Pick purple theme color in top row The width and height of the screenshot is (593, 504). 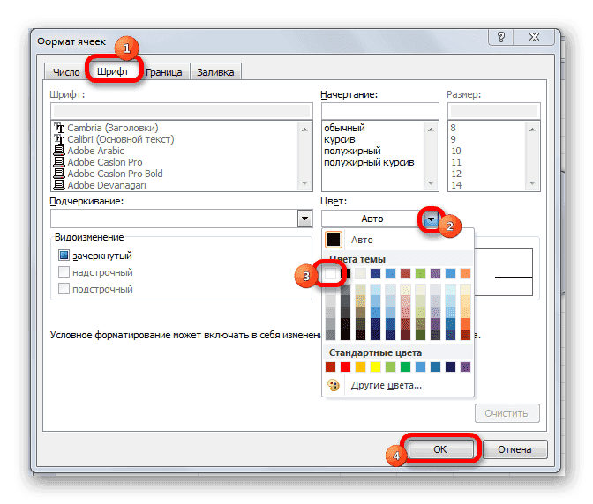[435, 273]
